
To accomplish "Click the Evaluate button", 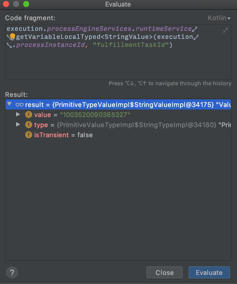I will 209,272.
